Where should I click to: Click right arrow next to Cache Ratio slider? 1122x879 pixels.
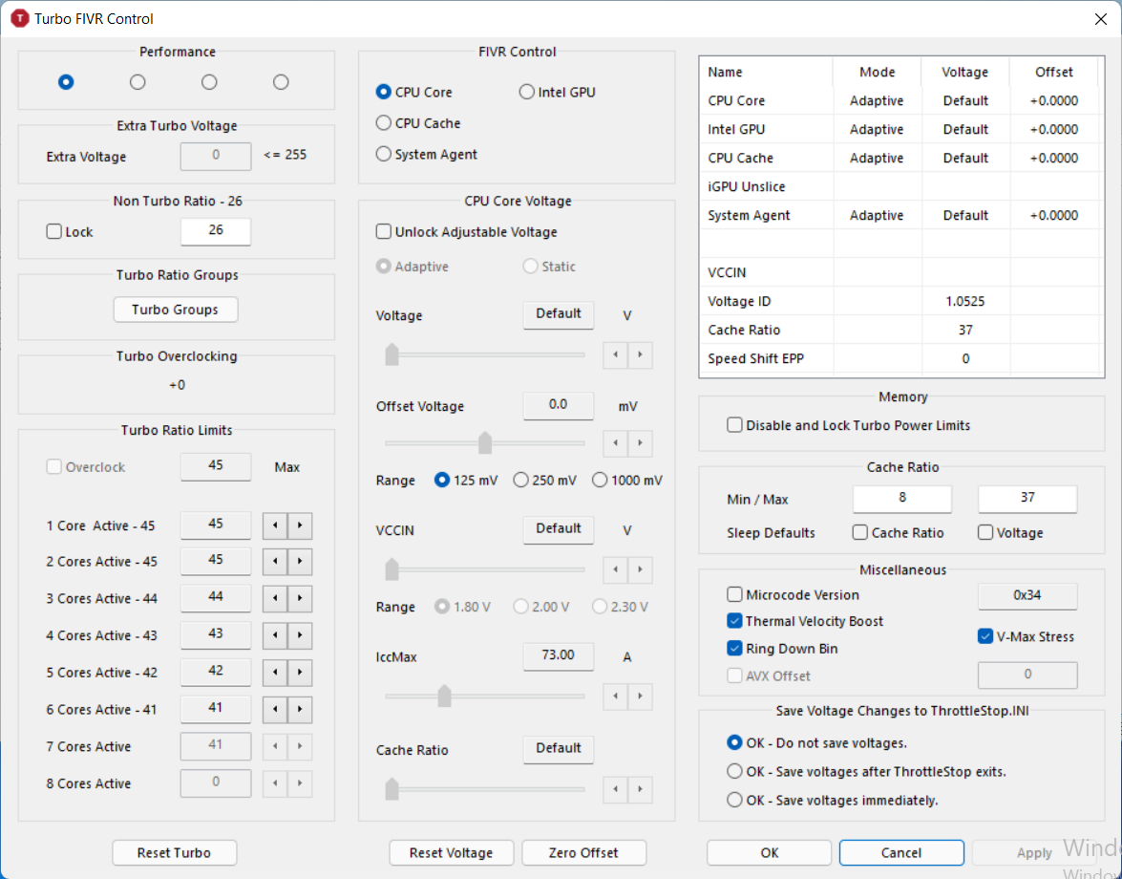[x=640, y=789]
